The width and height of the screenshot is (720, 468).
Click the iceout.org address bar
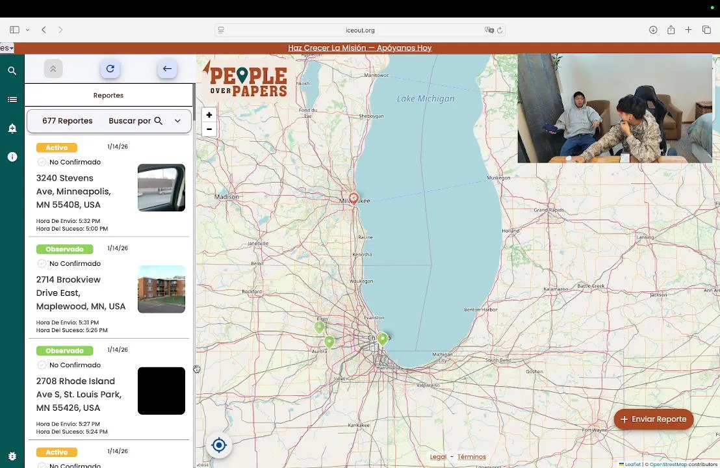(x=360, y=31)
